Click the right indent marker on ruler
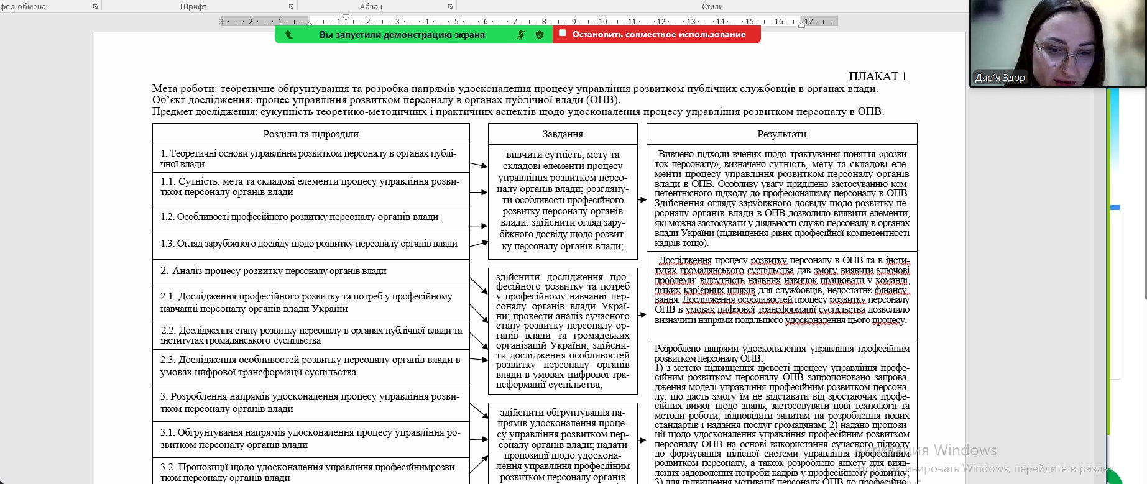Viewport: 1147px width, 484px height. (x=802, y=24)
